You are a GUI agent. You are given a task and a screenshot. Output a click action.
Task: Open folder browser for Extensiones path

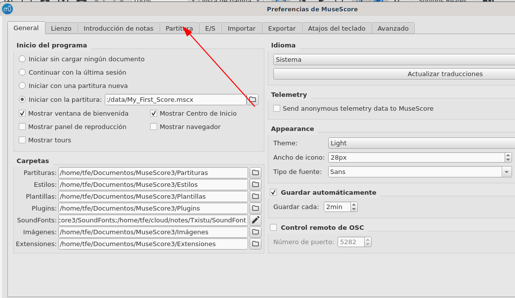pyautogui.click(x=256, y=244)
